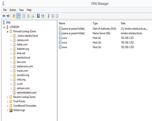Select the www record with 192.168.1.202
152x121 pixels.
click(65, 42)
